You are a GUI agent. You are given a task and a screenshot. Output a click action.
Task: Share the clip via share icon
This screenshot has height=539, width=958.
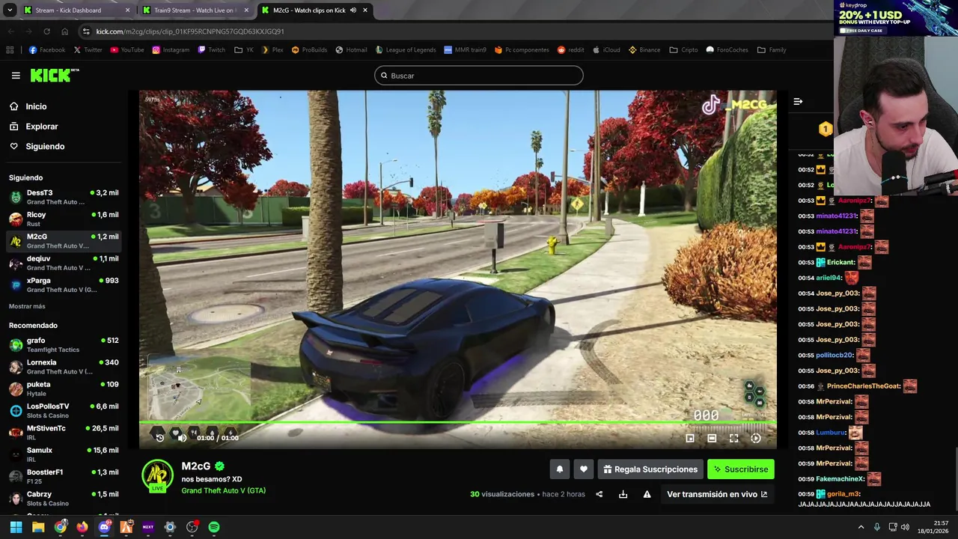point(599,494)
